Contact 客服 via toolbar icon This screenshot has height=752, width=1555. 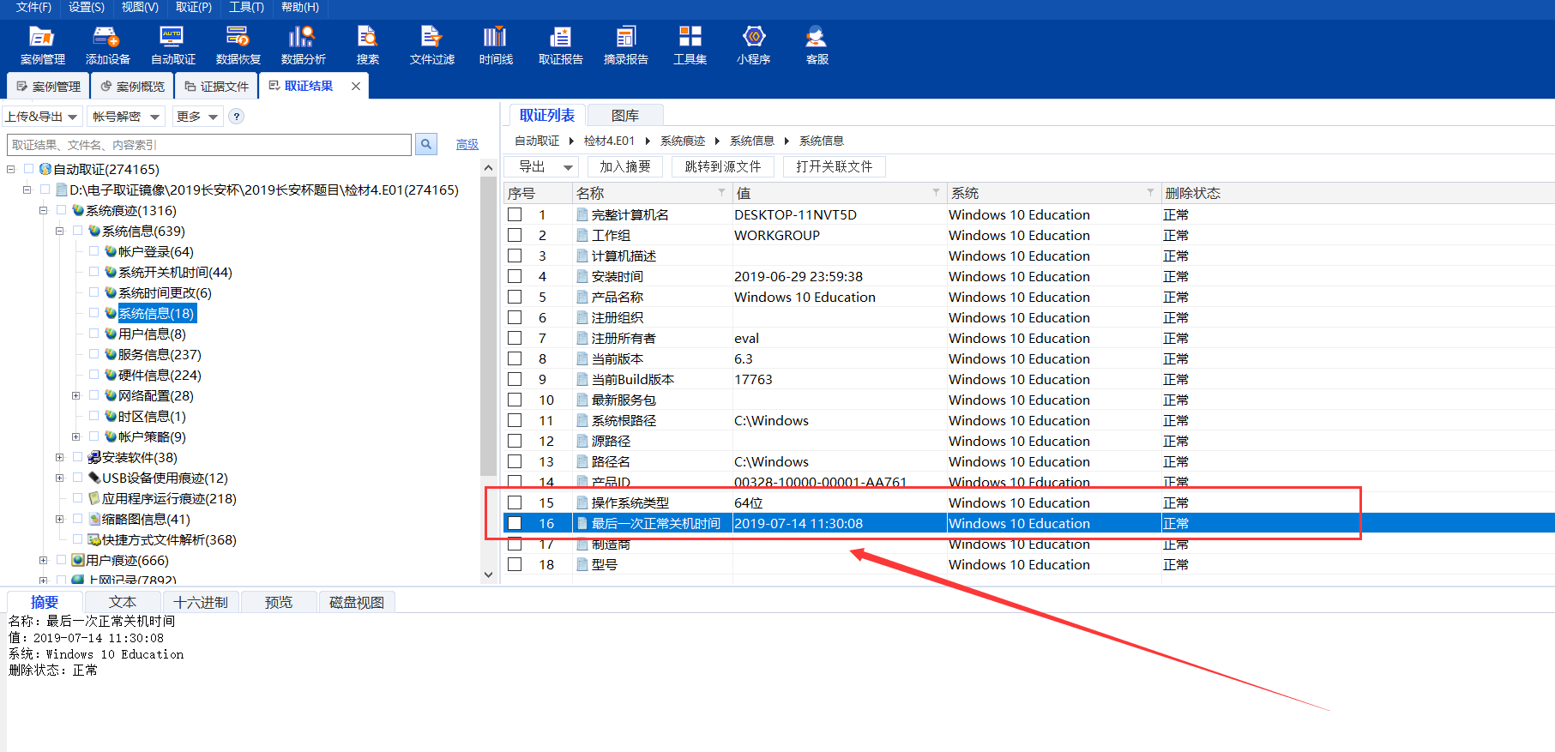tap(817, 45)
